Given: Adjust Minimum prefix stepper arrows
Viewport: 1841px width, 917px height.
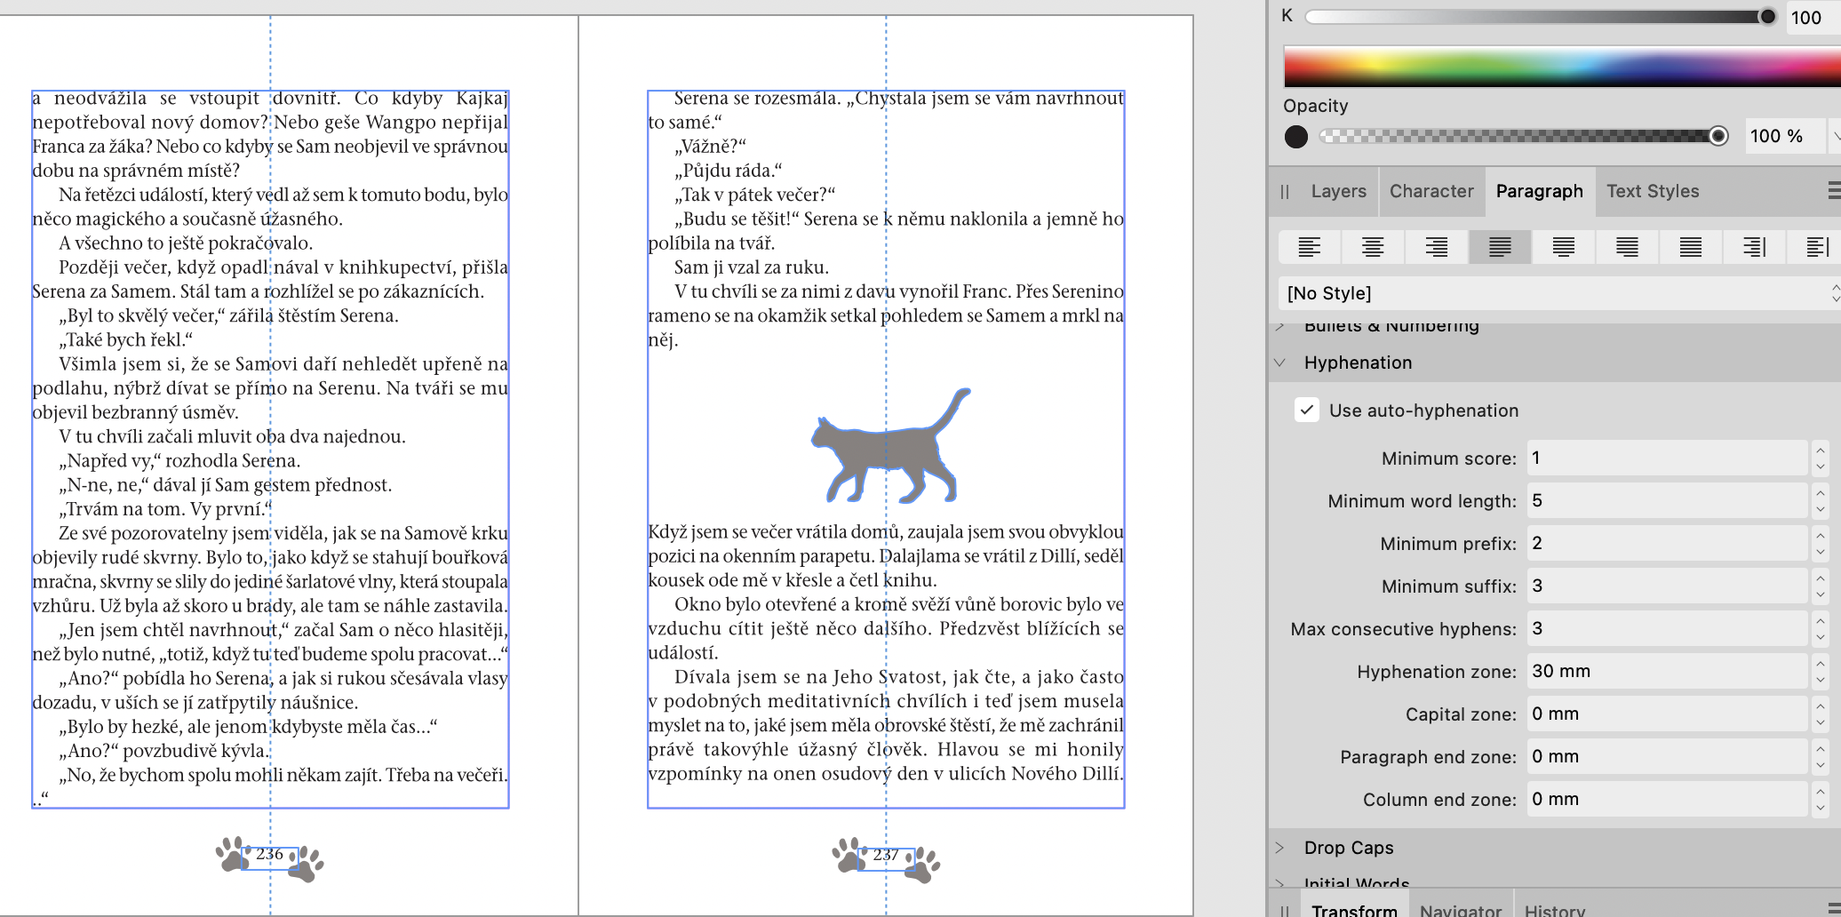Looking at the screenshot, I should tap(1820, 544).
